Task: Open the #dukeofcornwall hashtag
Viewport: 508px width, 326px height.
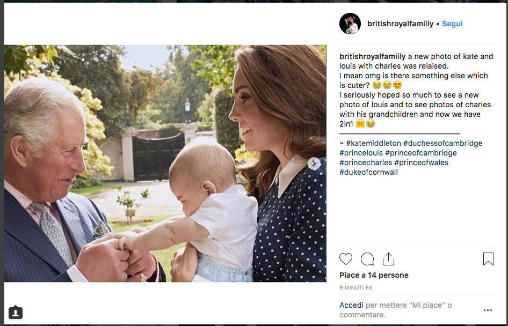Action: click(368, 172)
